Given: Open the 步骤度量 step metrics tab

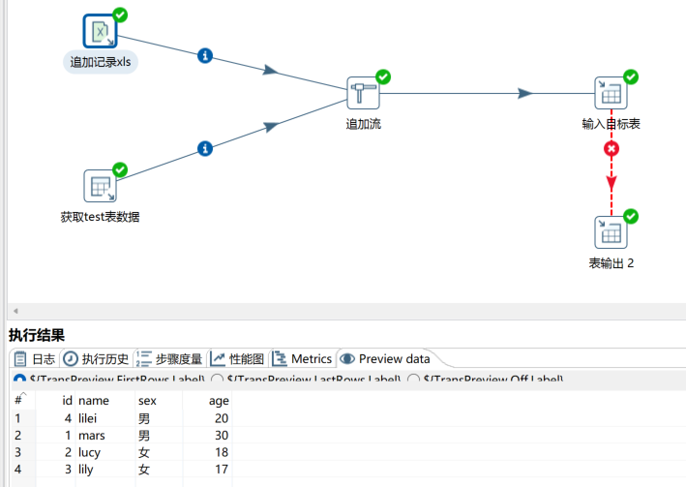Looking at the screenshot, I should pos(170,358).
